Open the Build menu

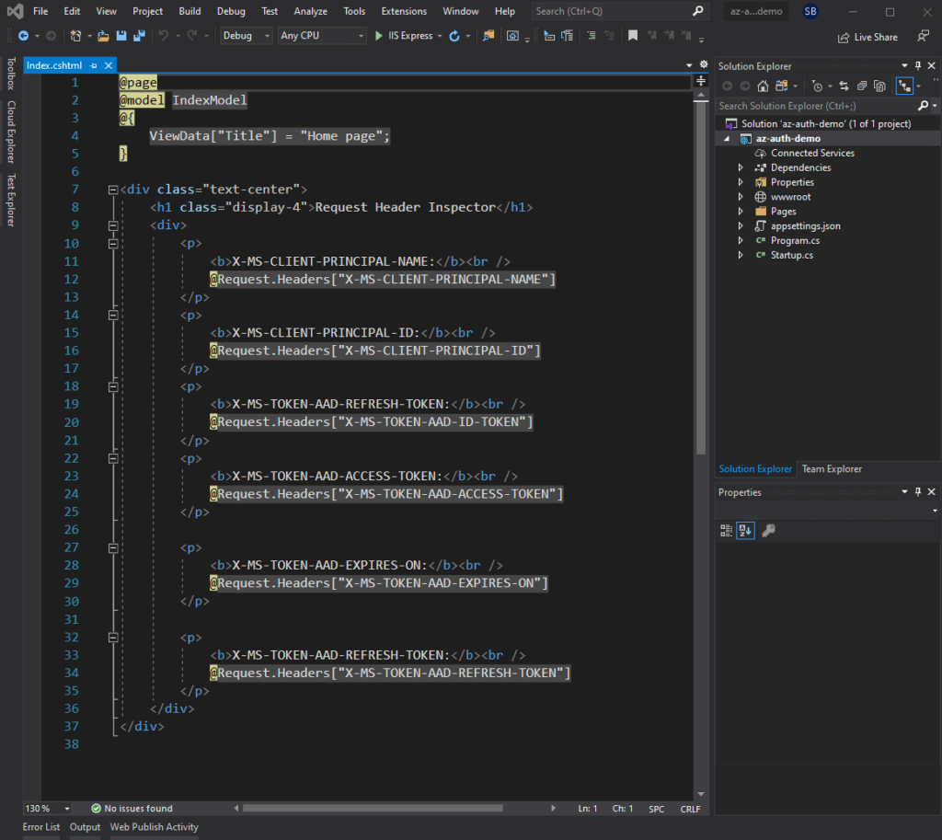click(x=190, y=11)
